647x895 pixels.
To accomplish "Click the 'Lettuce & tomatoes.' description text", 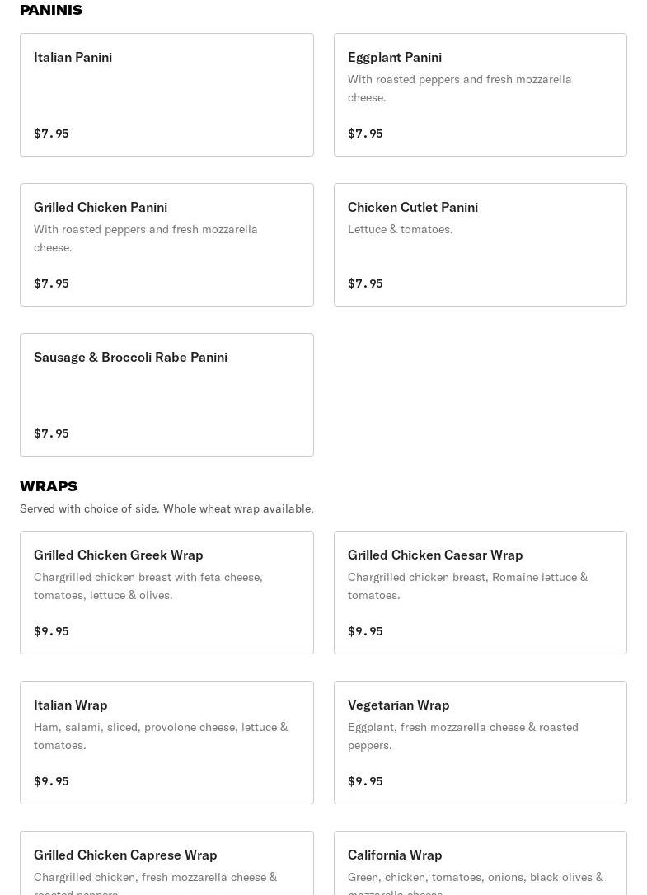I will pyautogui.click(x=401, y=229).
